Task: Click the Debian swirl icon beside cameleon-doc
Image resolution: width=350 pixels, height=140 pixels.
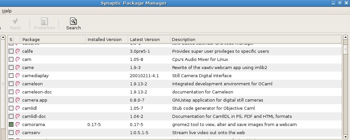Action: pos(18,92)
